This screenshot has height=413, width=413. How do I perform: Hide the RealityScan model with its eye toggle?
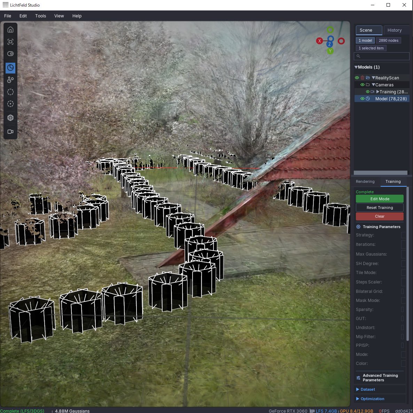357,77
